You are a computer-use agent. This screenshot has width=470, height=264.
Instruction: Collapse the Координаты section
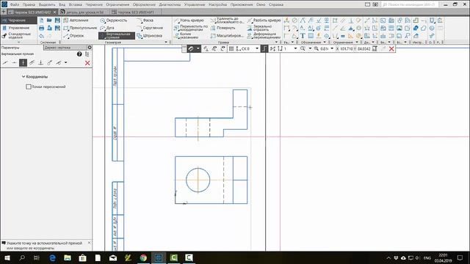pyautogui.click(x=23, y=76)
